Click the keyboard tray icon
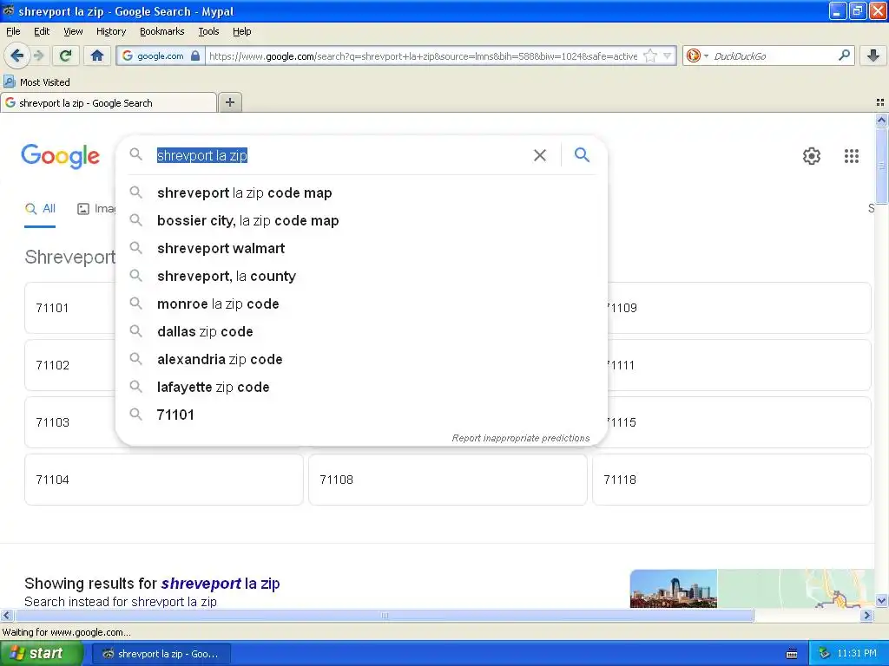Image resolution: width=889 pixels, height=666 pixels. click(792, 654)
